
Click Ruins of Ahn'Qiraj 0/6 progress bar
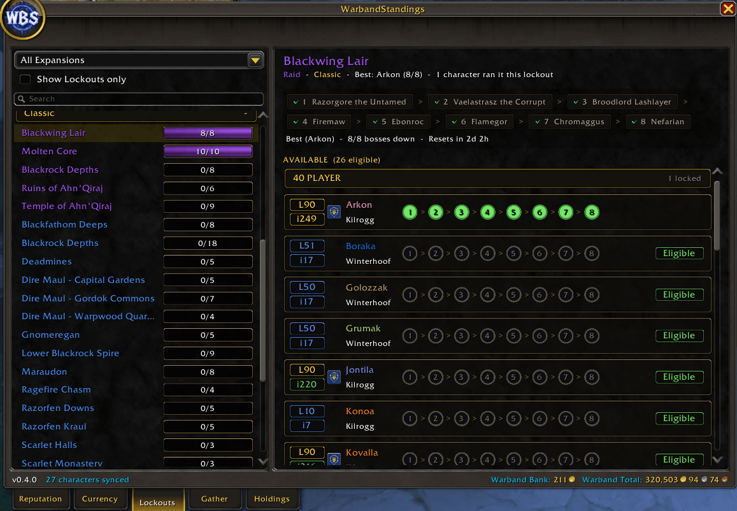click(x=208, y=188)
